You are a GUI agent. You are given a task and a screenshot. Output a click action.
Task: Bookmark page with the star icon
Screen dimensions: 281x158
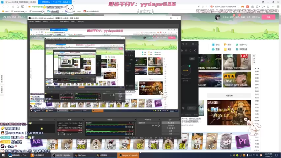point(30,7)
